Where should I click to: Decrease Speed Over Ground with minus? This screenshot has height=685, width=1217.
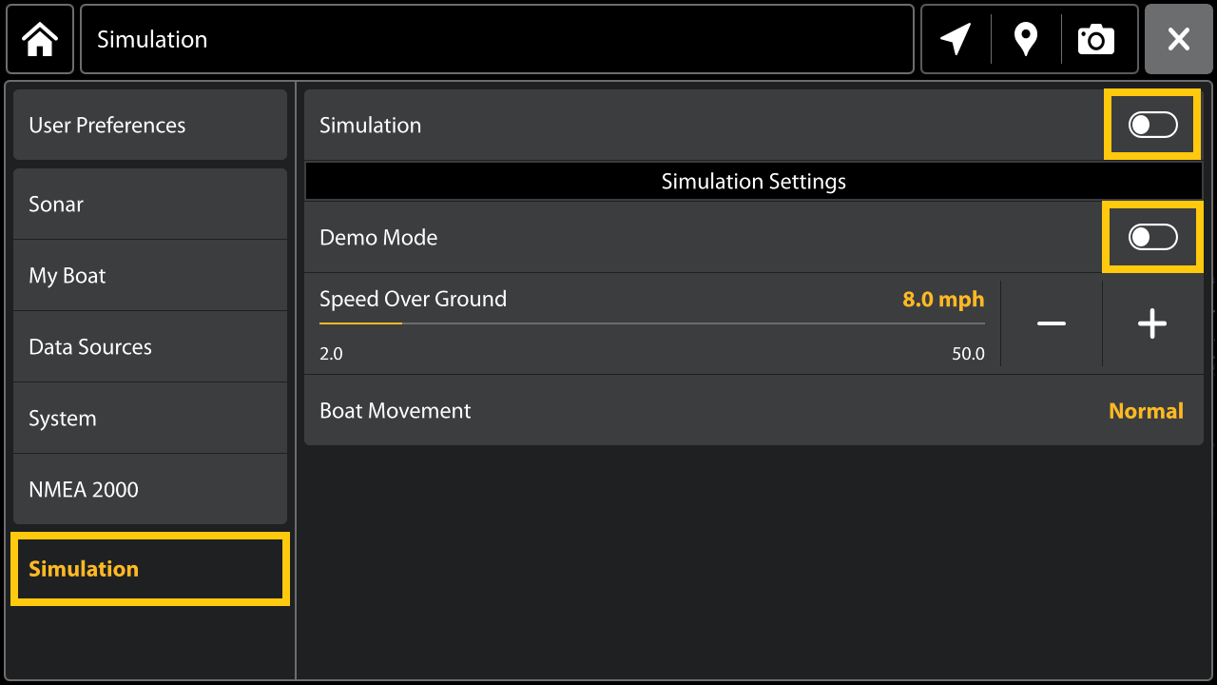click(1052, 323)
